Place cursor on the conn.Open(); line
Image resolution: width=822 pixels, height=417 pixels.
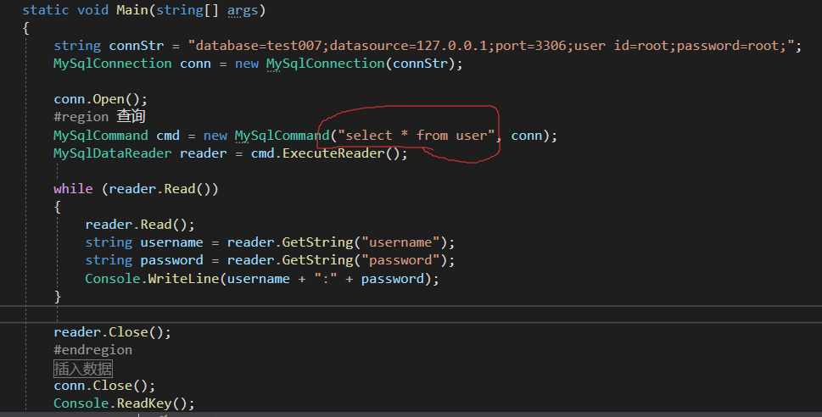[101, 99]
